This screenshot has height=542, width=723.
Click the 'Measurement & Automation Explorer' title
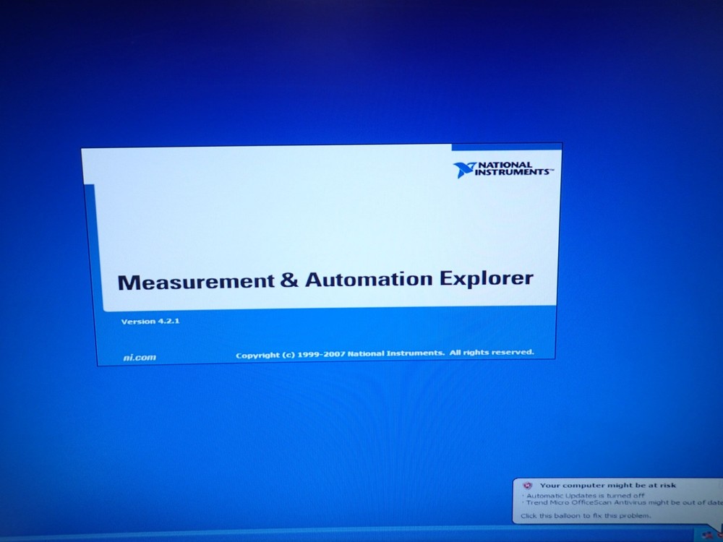(x=325, y=280)
